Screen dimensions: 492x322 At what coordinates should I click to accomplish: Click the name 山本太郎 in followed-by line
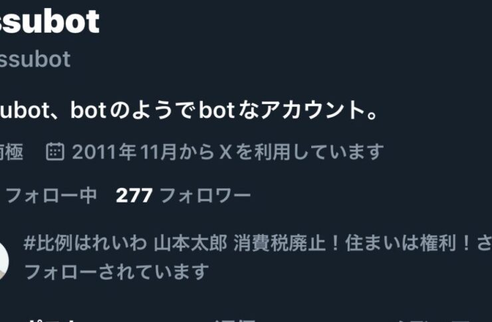190,244
